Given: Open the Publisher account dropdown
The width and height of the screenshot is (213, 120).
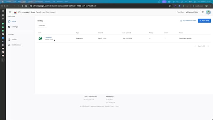Looking at the screenshot, I should click(193, 12).
